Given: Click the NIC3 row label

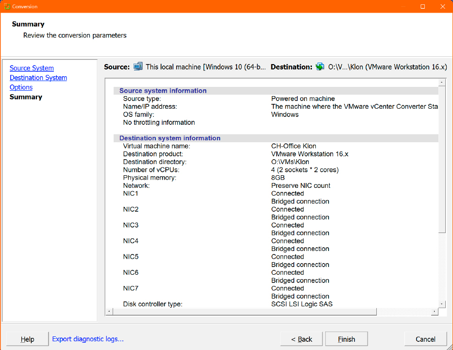Looking at the screenshot, I should point(131,225).
